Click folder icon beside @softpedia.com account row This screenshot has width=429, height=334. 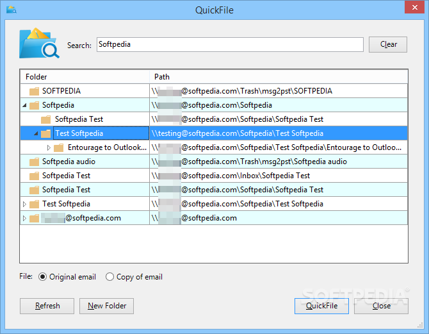34,218
